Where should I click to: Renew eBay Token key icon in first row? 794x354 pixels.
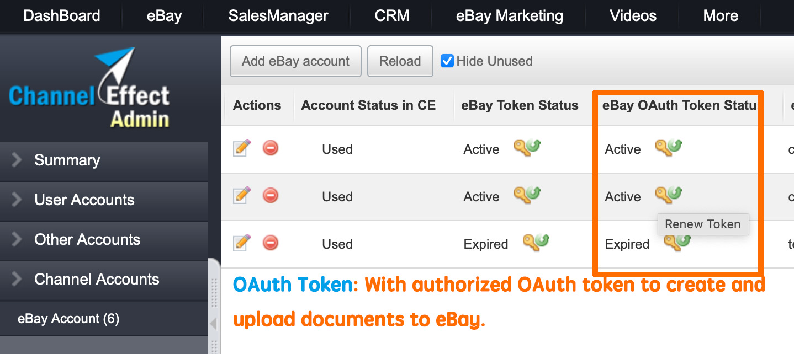coord(527,147)
